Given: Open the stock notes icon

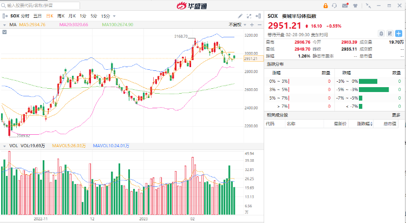Looking at the screenshot, I should (390, 33).
